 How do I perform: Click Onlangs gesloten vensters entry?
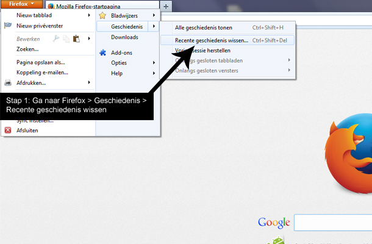coord(206,71)
